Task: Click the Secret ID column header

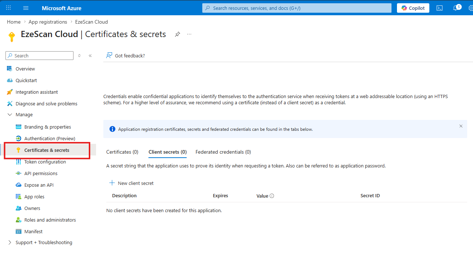Action: [370, 195]
